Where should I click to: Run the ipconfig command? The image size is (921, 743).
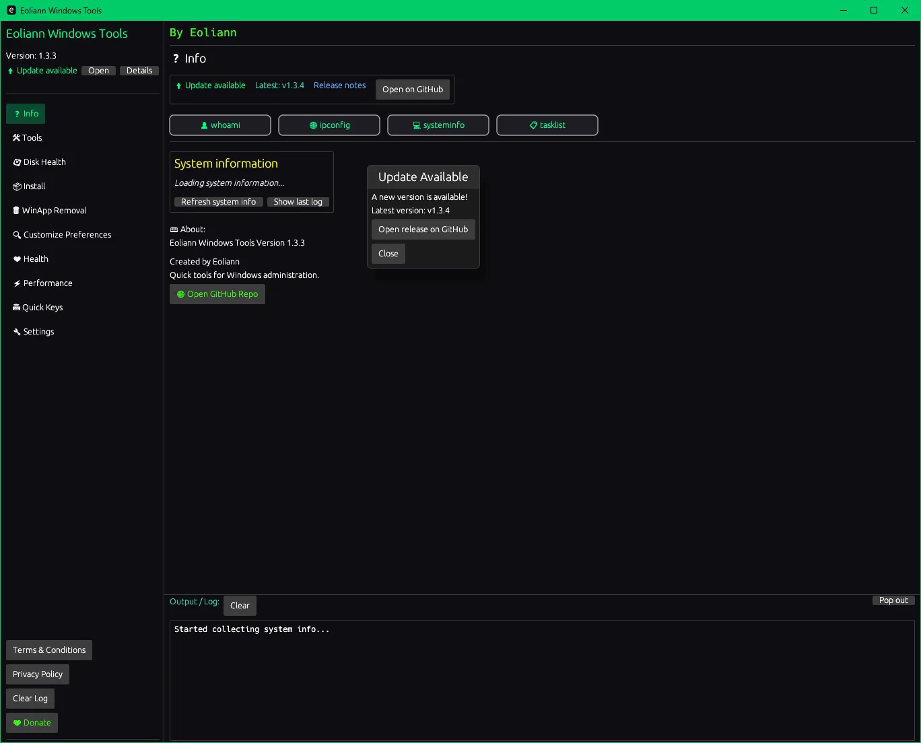point(329,125)
